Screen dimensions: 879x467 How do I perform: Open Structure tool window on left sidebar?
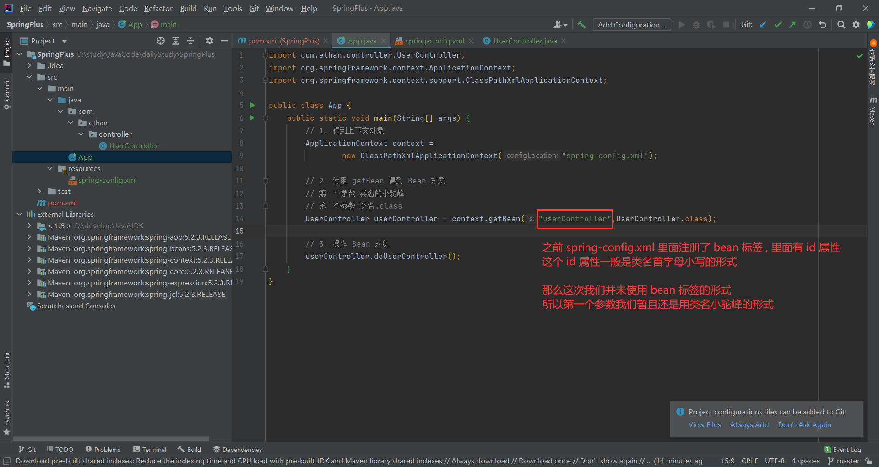point(6,370)
